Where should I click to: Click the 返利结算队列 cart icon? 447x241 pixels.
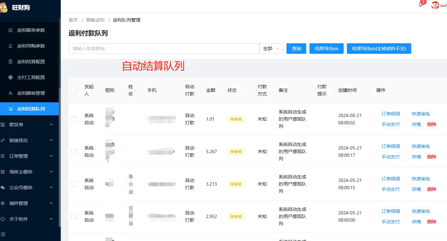[11, 109]
